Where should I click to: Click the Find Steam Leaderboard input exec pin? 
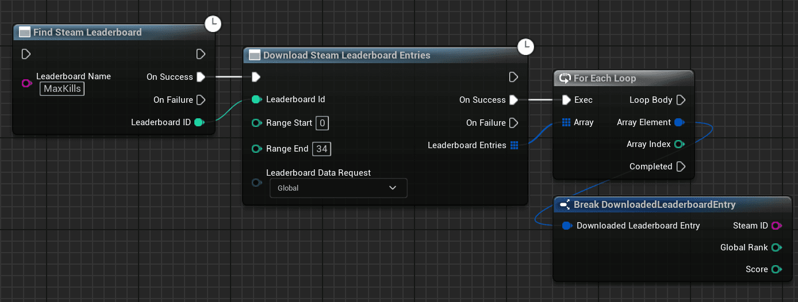[26, 54]
